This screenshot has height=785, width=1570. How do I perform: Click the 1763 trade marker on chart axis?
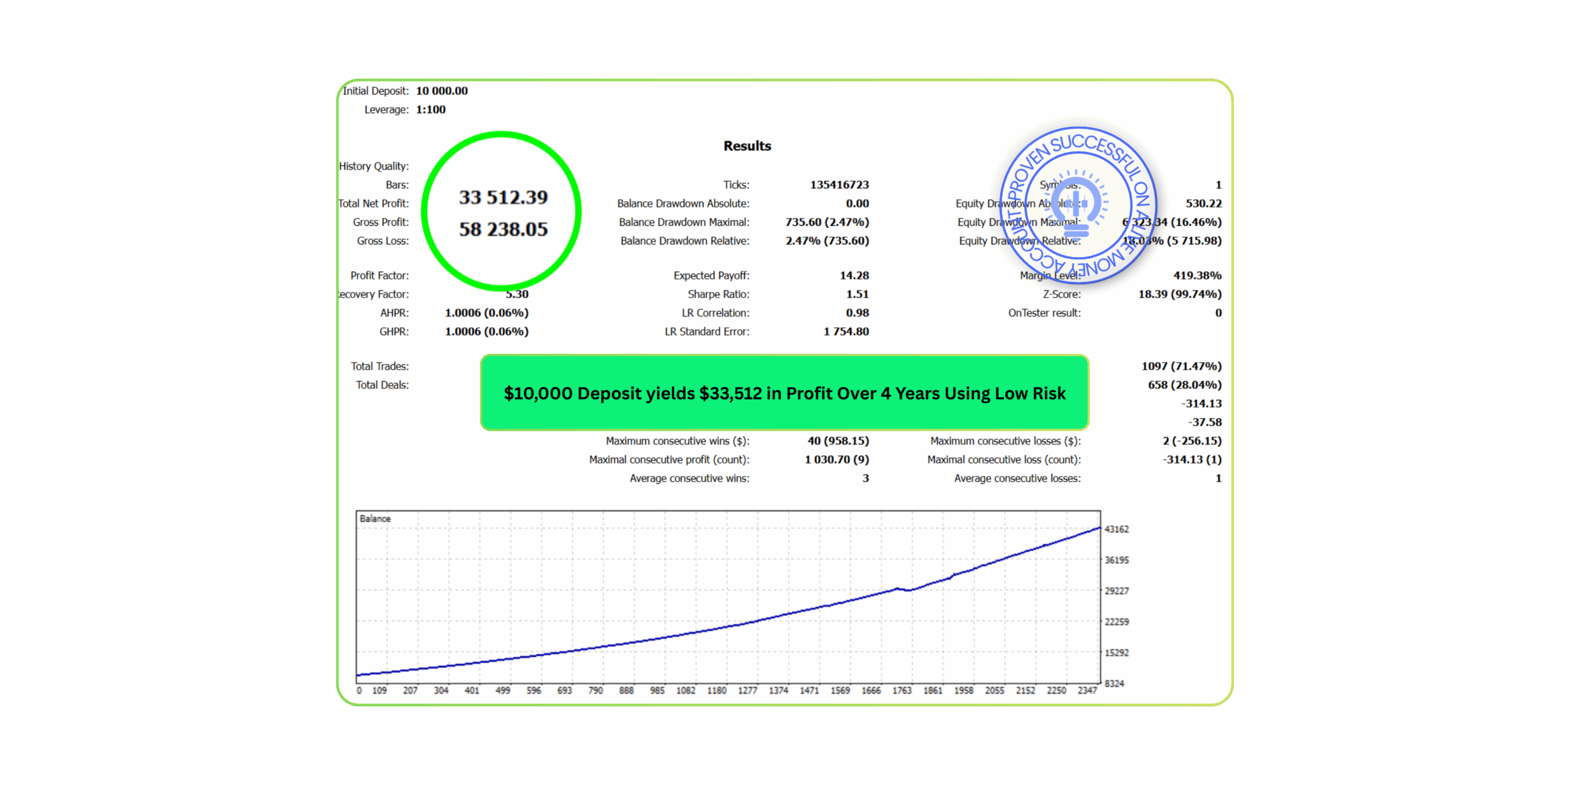(x=901, y=691)
